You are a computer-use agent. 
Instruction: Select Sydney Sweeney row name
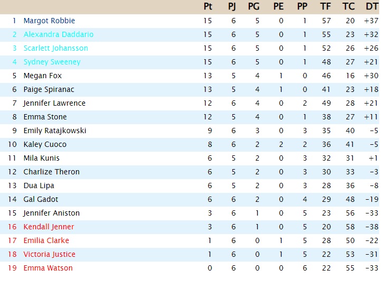(52, 62)
